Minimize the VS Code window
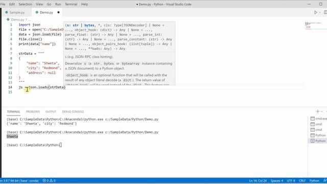The image size is (327, 184). click(x=309, y=4)
